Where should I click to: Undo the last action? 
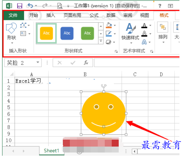coord(30,6)
